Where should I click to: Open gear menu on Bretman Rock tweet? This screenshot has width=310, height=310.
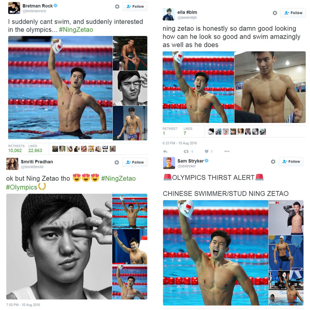(x=117, y=7)
